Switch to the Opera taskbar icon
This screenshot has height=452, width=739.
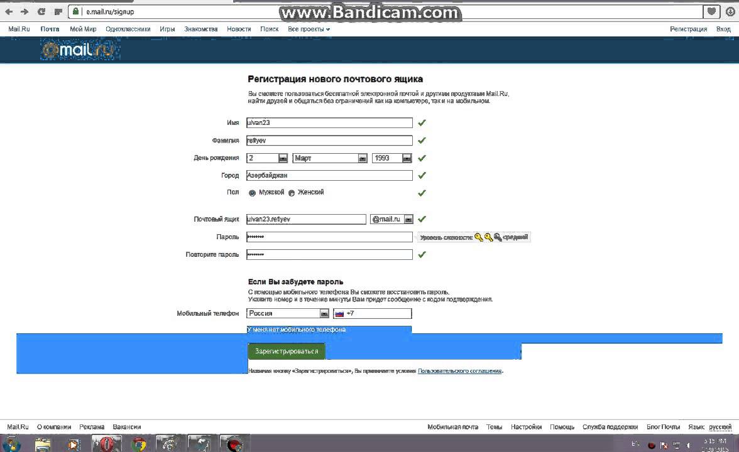pos(107,443)
